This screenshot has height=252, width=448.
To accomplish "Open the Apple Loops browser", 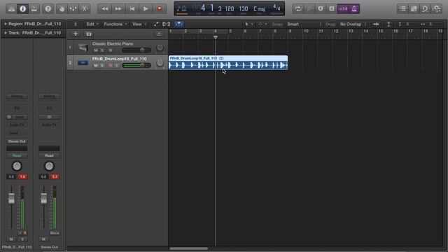I will [425, 9].
